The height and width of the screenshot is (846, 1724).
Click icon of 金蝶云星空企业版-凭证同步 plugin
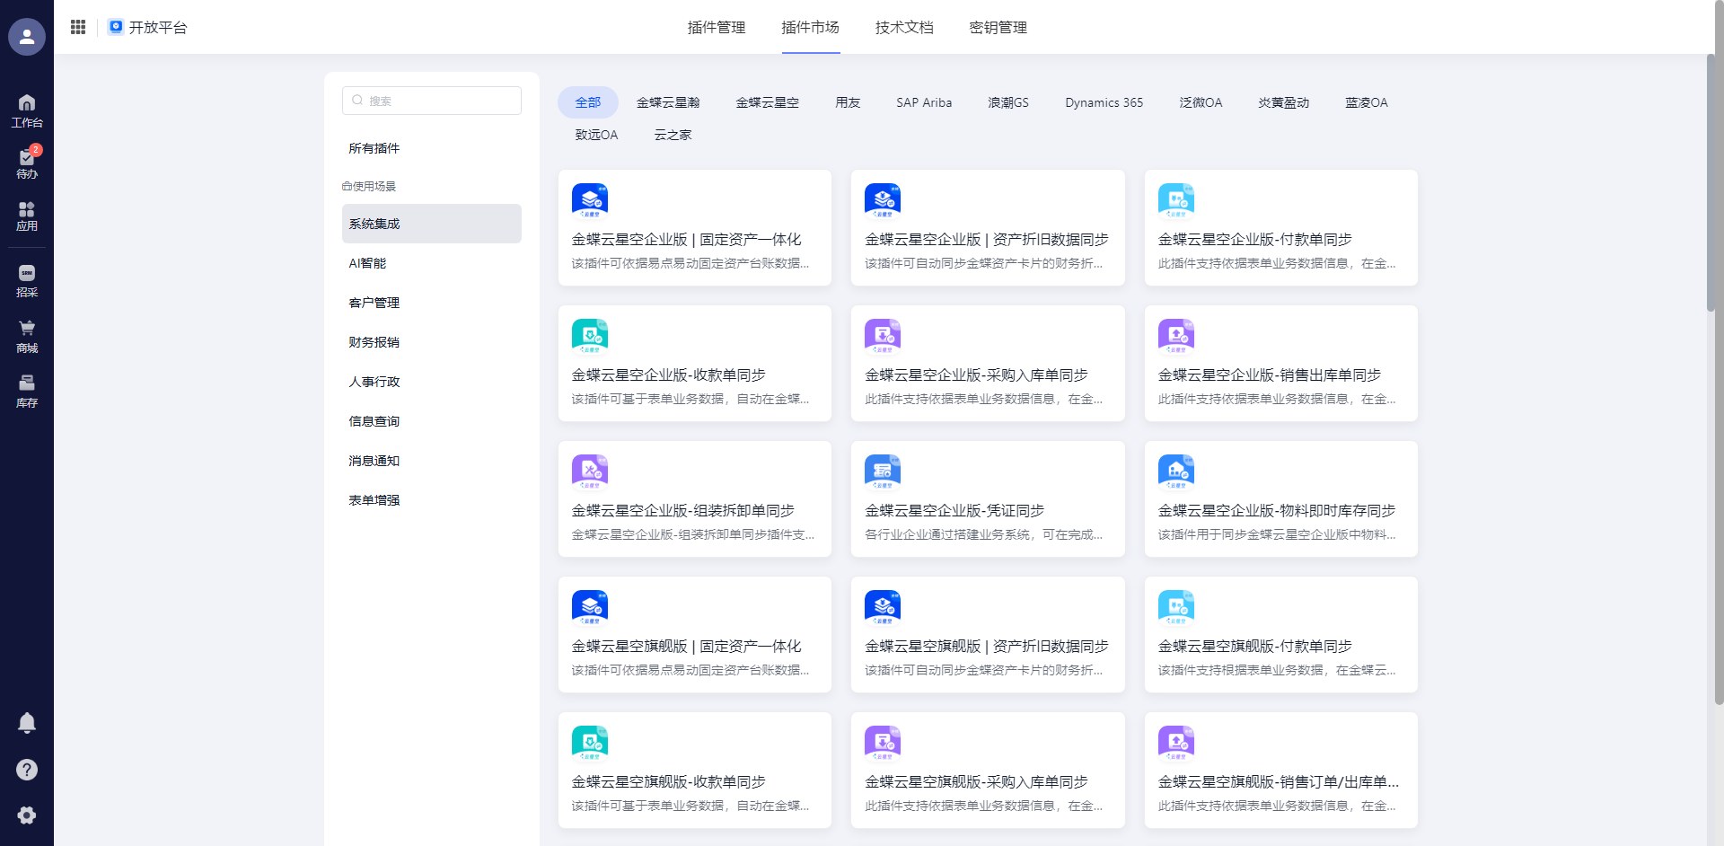[883, 471]
